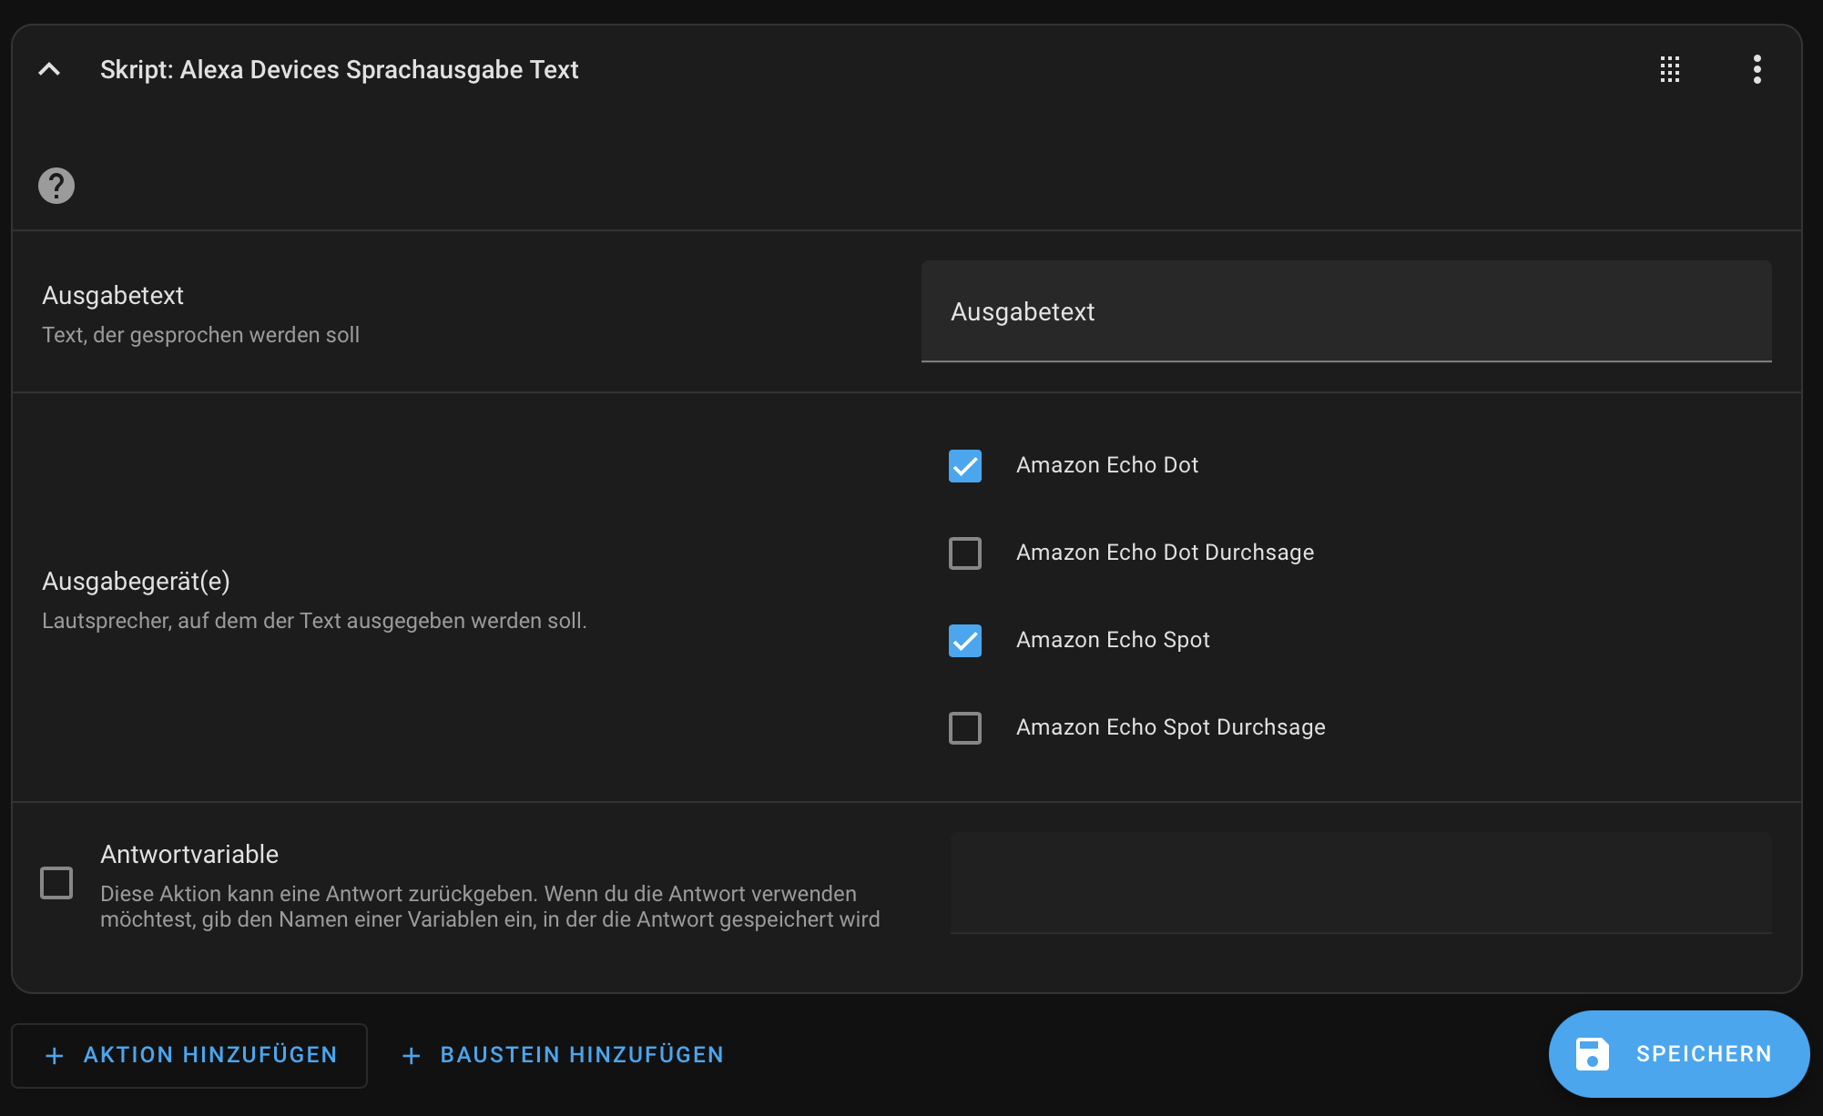Click plus icon beside Aktion hinzufügen
This screenshot has width=1823, height=1116.
click(x=55, y=1055)
